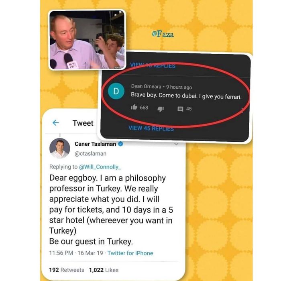Open the 1,022 Likes list

tap(104, 270)
